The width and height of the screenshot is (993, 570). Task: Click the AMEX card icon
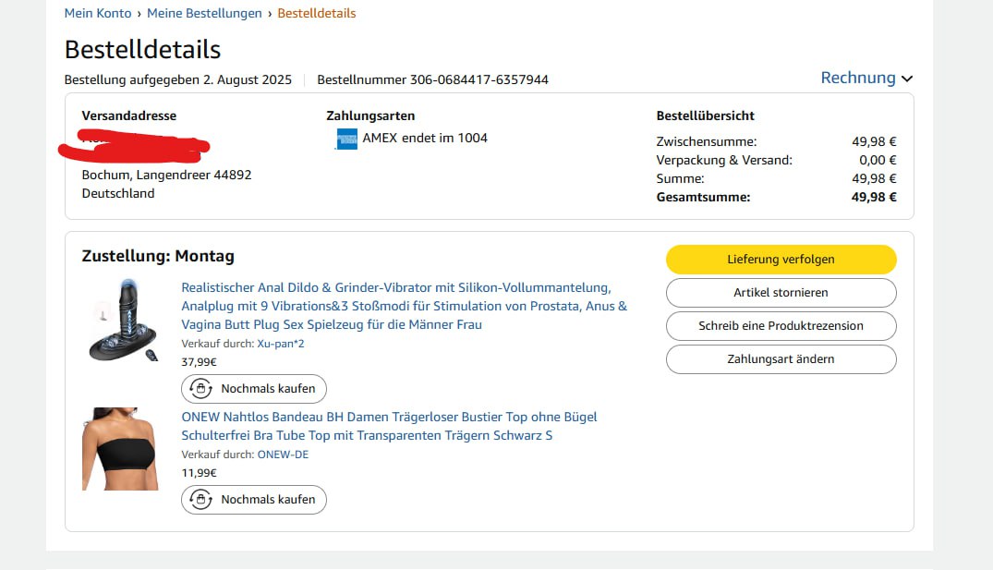tap(346, 139)
